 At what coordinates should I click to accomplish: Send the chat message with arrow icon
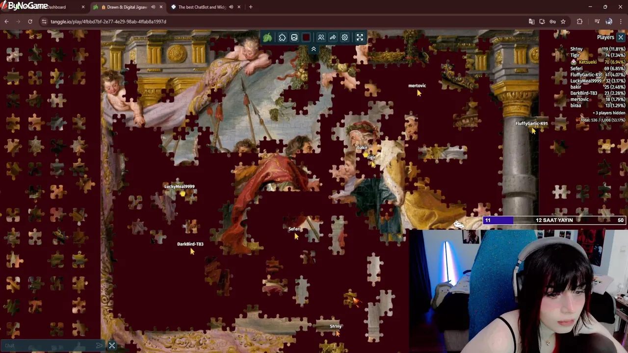[x=100, y=346]
